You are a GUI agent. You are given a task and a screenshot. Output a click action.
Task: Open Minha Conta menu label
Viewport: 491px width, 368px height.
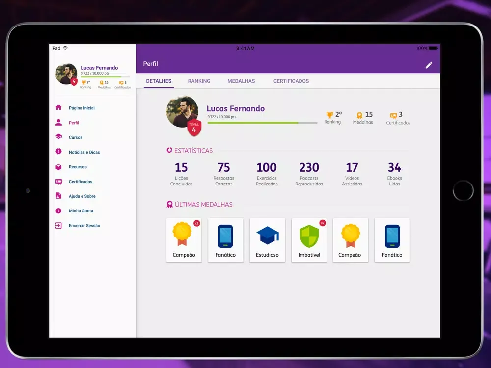tap(81, 211)
